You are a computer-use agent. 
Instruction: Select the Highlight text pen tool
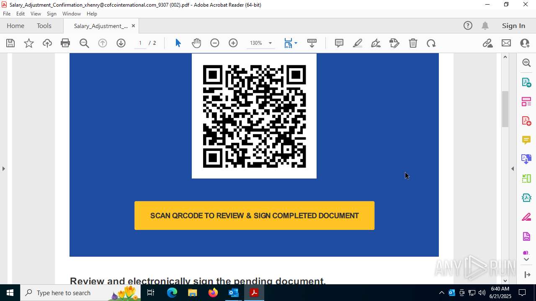[x=358, y=43]
